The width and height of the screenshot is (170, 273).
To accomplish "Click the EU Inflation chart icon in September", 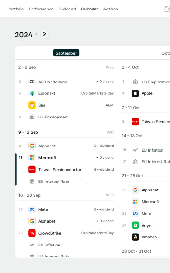I will click(32, 245).
